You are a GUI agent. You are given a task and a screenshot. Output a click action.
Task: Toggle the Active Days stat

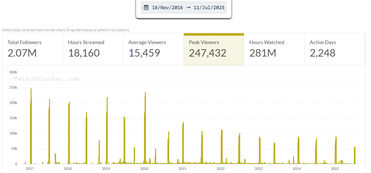click(335, 49)
